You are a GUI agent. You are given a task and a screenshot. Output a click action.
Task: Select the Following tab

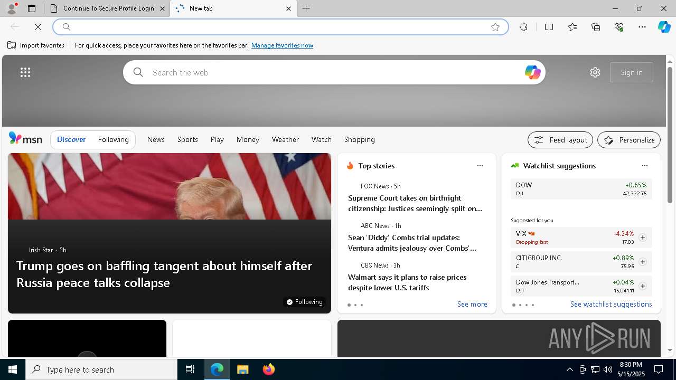tap(113, 139)
